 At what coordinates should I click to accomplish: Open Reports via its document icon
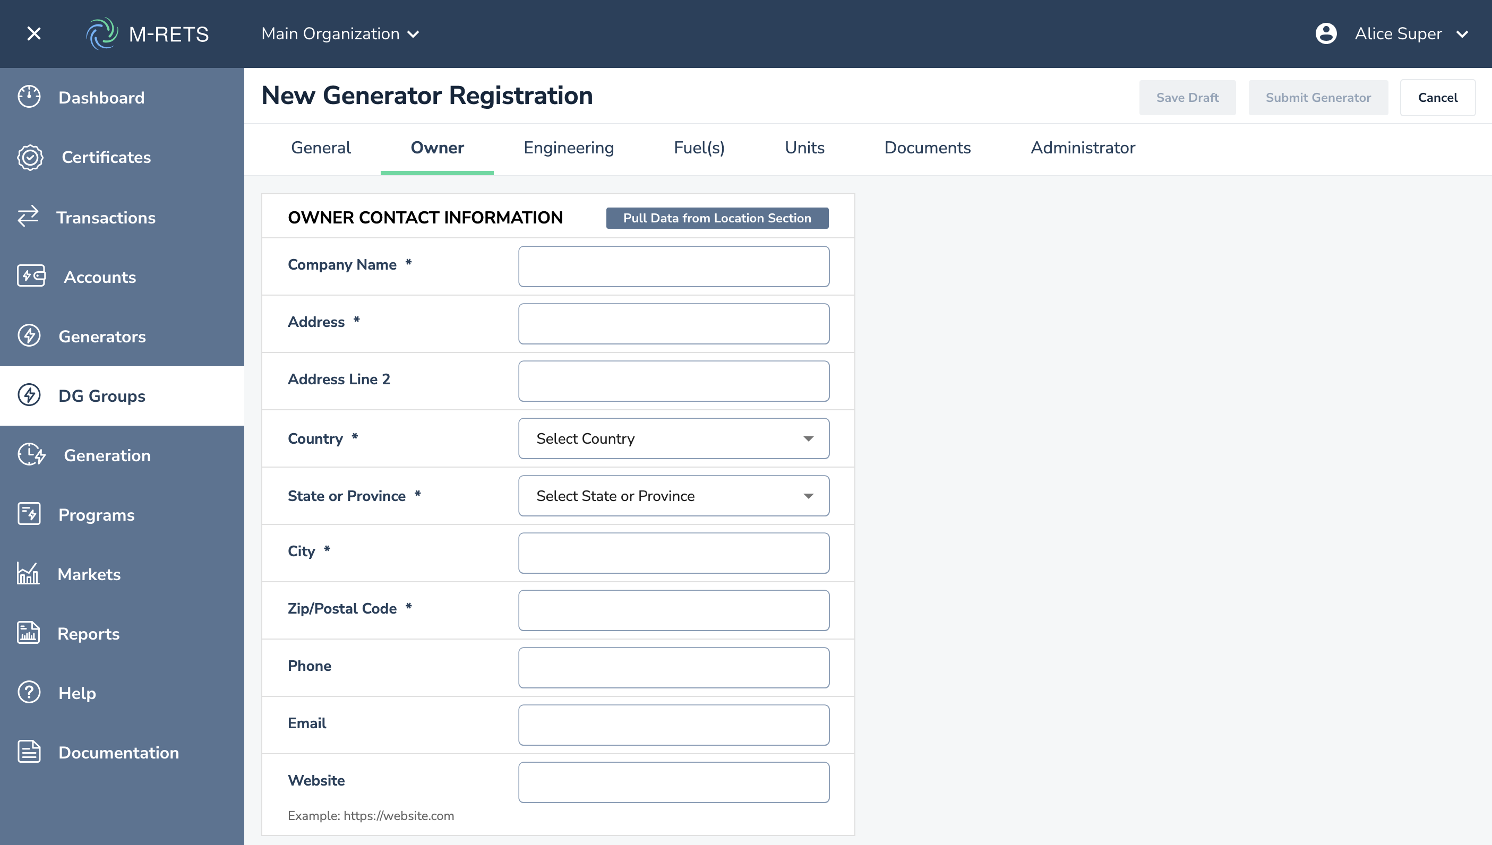click(29, 633)
